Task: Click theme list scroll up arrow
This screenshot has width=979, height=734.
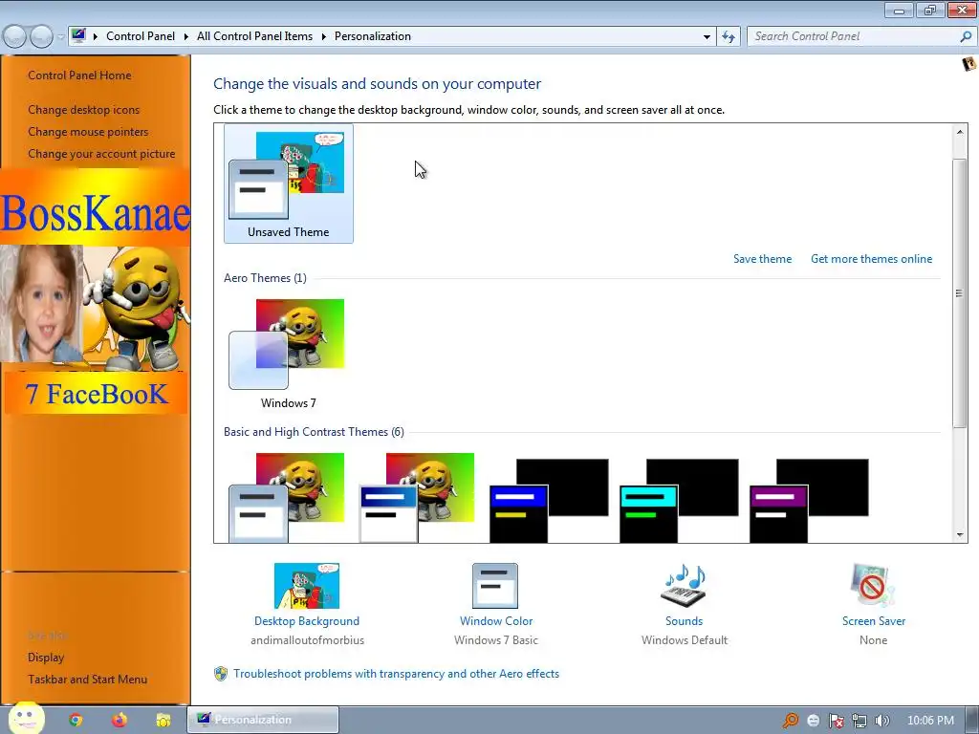Action: coord(960,132)
